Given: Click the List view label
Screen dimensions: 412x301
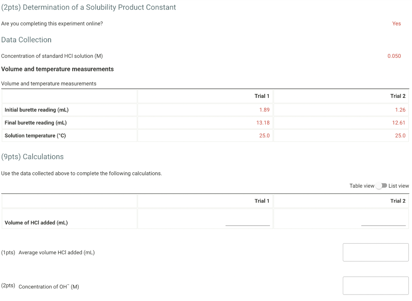Looking at the screenshot, I should click(x=399, y=186).
